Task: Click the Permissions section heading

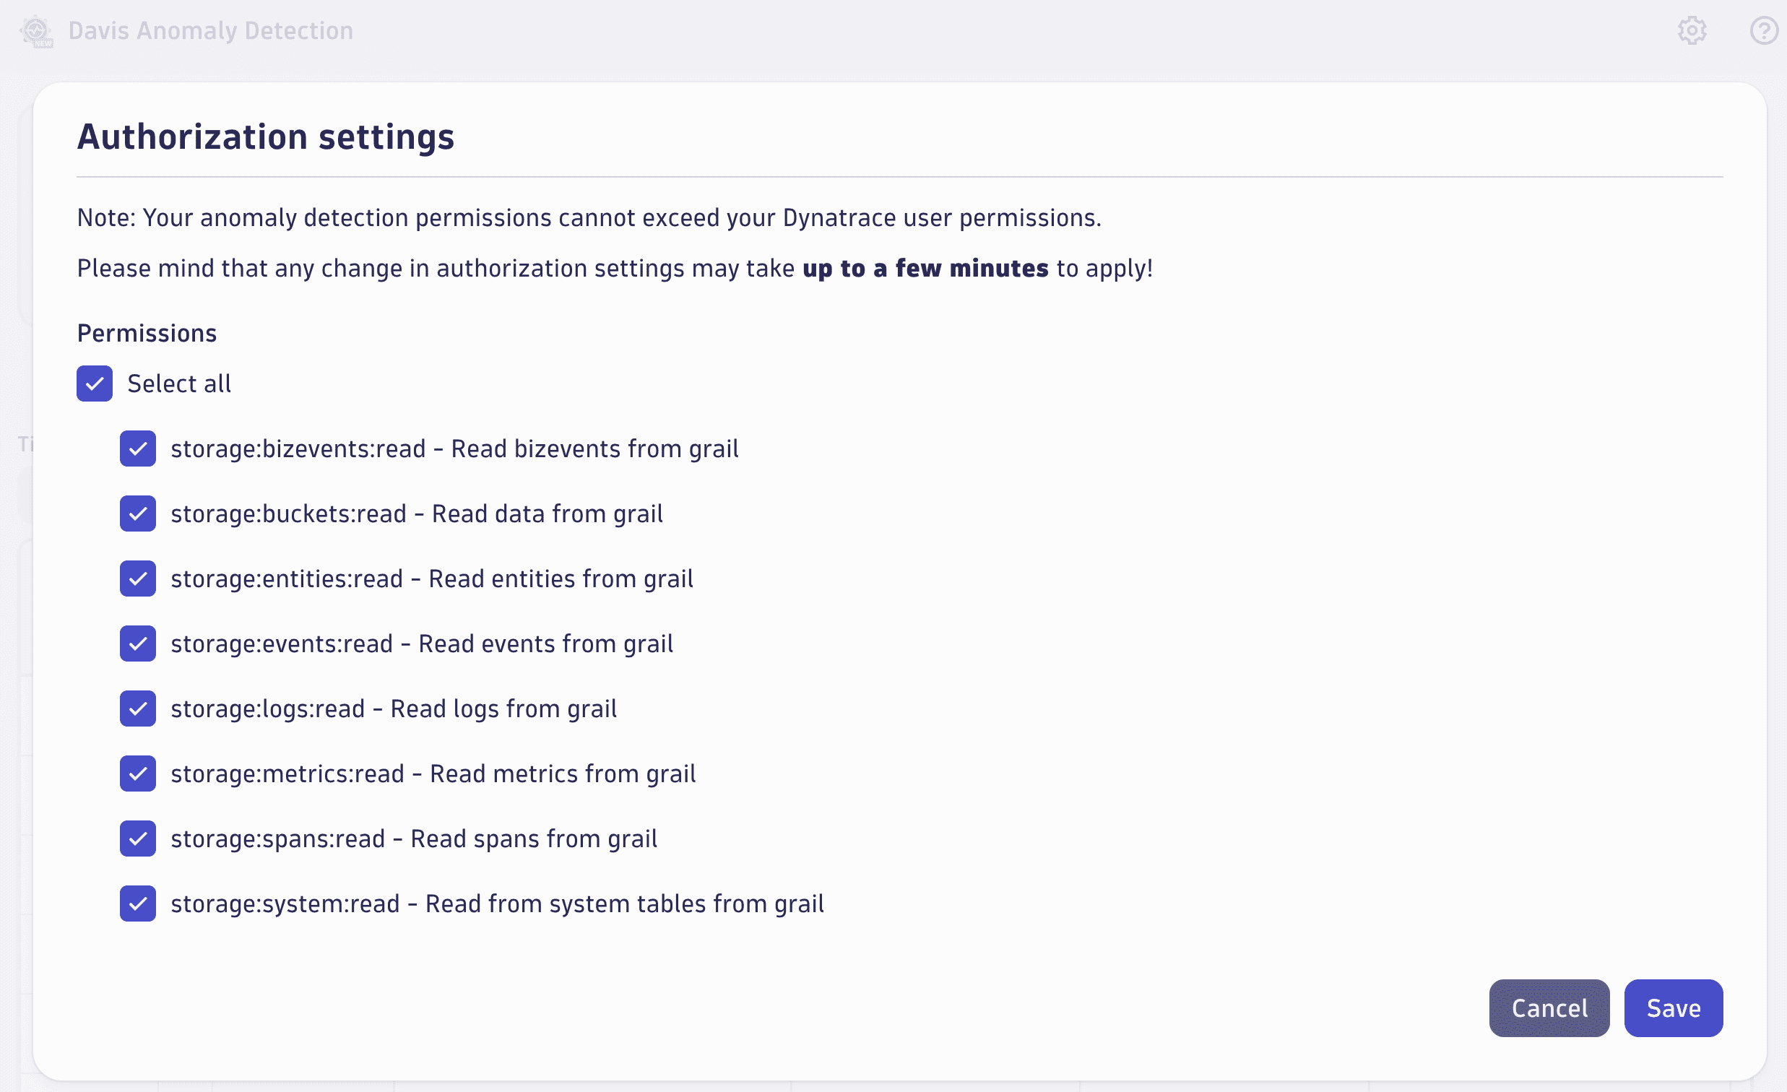Action: [x=147, y=333]
